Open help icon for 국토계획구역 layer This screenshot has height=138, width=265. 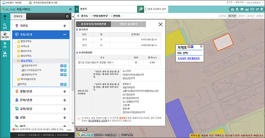[62, 66]
